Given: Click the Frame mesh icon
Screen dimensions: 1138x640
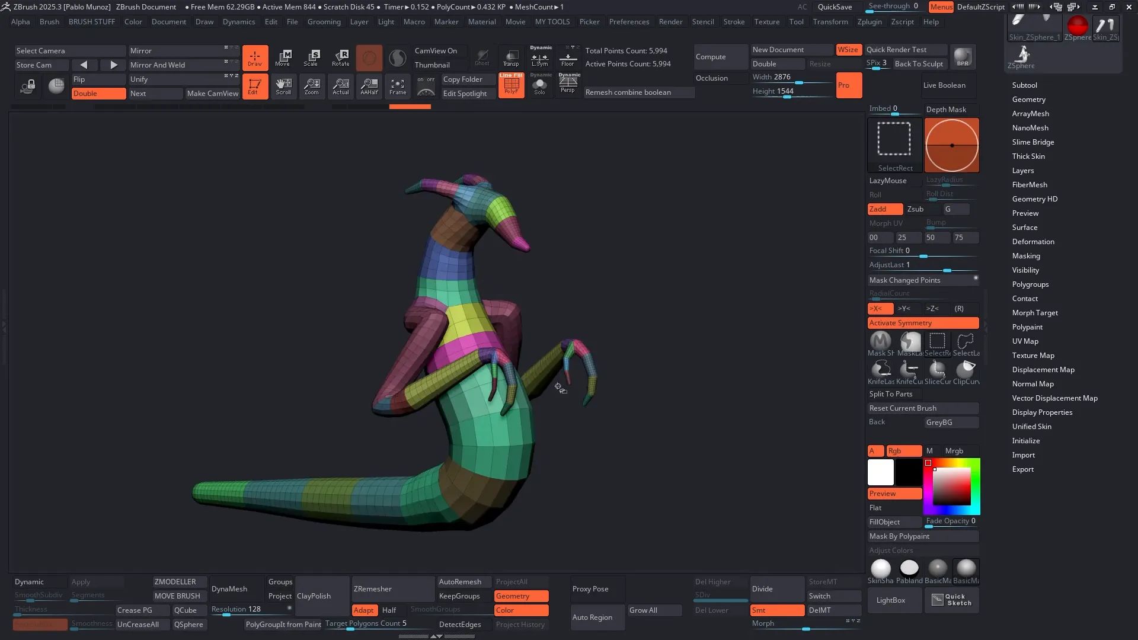Looking at the screenshot, I should pyautogui.click(x=398, y=86).
